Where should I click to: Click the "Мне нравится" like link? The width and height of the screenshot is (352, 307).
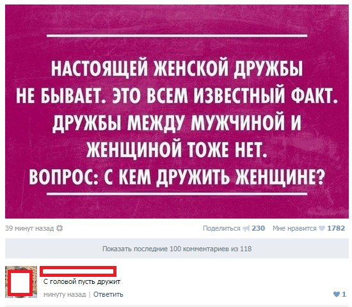(x=294, y=228)
